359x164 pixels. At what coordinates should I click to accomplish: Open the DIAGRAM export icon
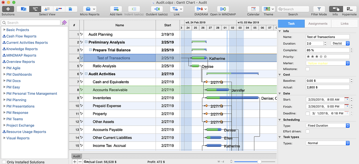coord(201,9)
